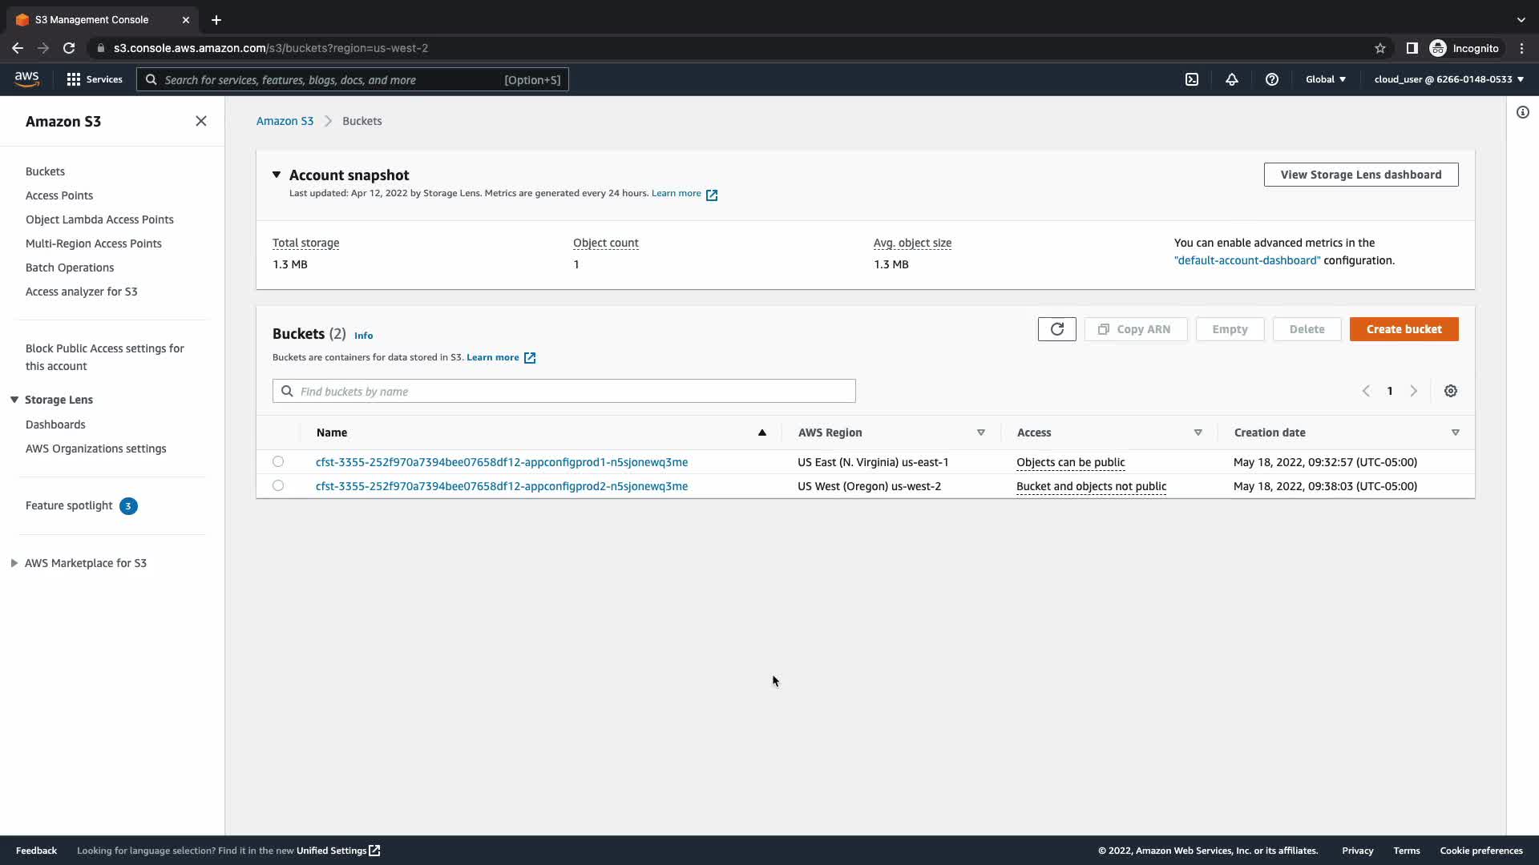
Task: Click the refresh buckets button
Action: pos(1056,329)
